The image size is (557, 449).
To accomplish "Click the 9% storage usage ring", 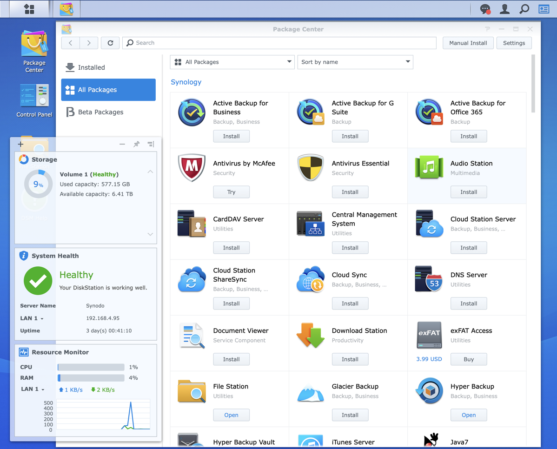I will point(39,184).
